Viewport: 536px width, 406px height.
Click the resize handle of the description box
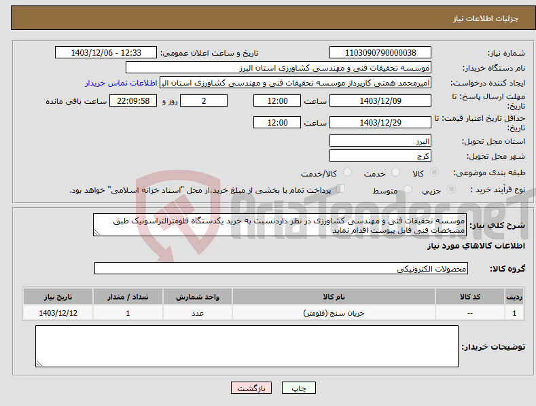click(x=97, y=232)
